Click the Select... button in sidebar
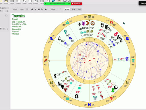Viewport: 146px width, 110px height. pyautogui.click(x=4, y=29)
